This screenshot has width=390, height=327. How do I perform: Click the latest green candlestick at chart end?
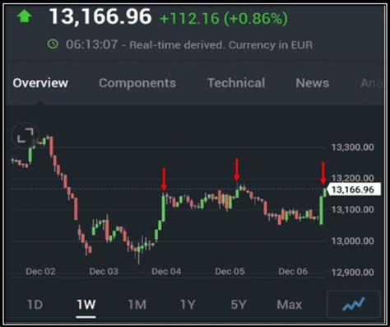coord(325,192)
